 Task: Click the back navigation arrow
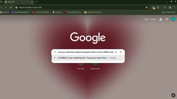1,7
